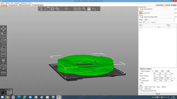Toggle the Palce checkbox
This screenshot has height=99, width=177.
[x=140, y=83]
